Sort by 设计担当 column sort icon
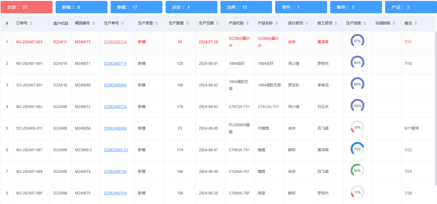The width and height of the screenshot is (437, 204). [x=307, y=23]
